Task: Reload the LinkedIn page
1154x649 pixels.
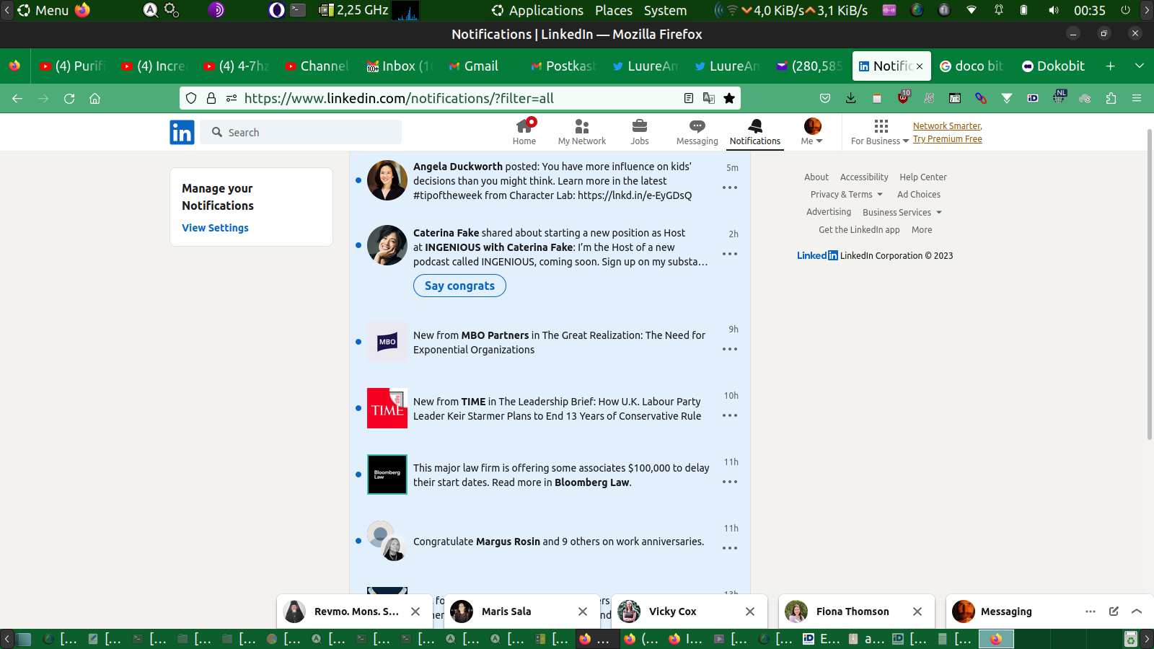Action: pyautogui.click(x=69, y=98)
